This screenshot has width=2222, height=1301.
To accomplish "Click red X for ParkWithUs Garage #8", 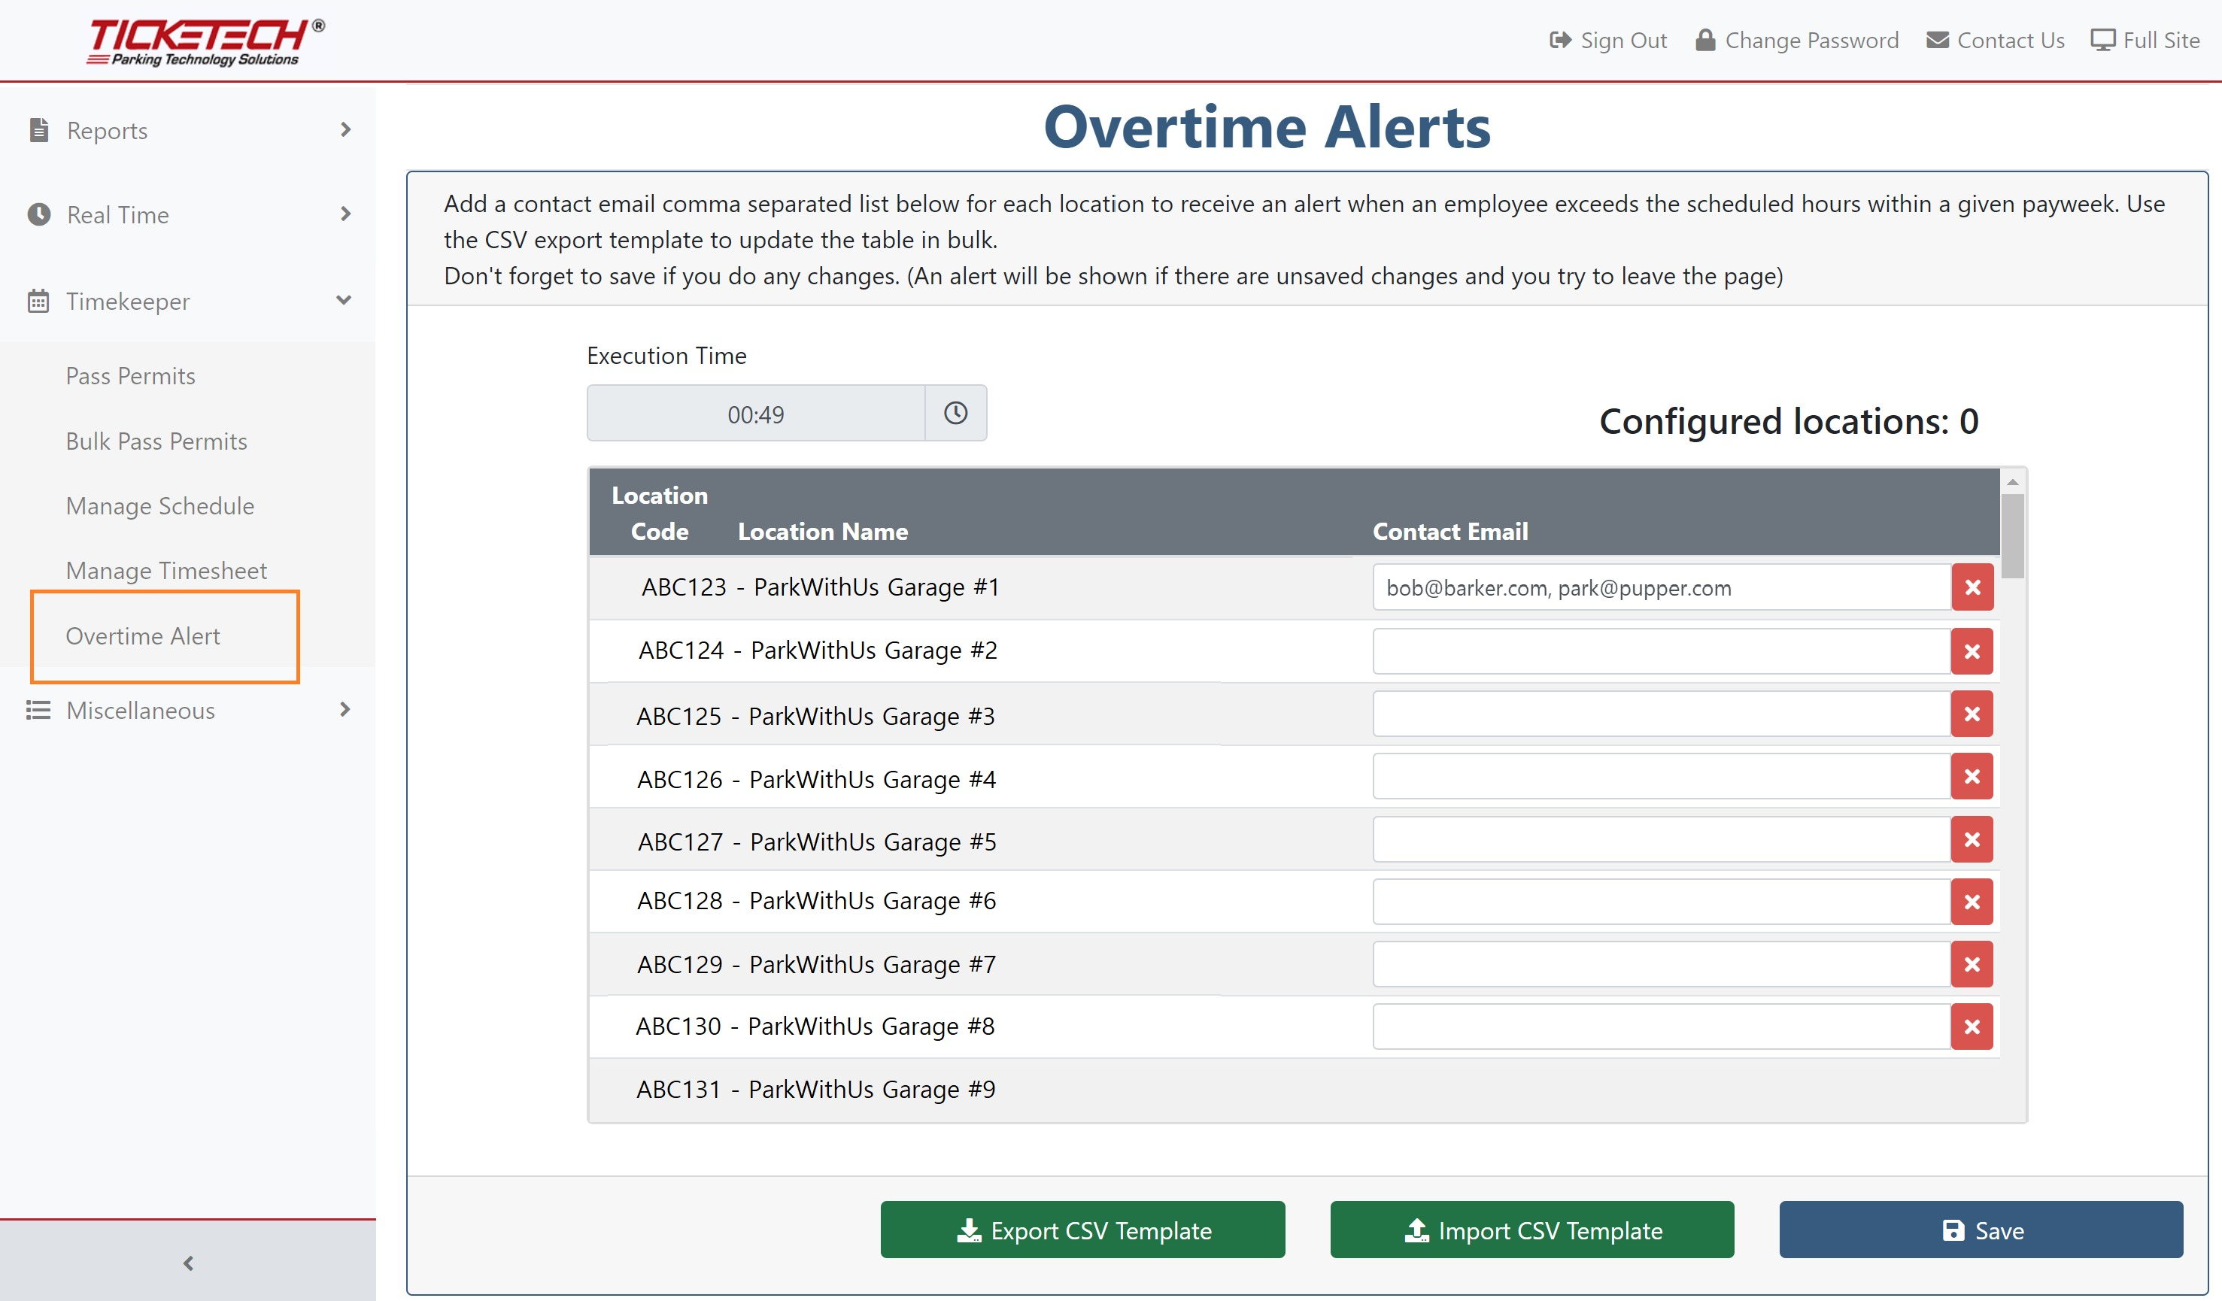I will 1972,1027.
